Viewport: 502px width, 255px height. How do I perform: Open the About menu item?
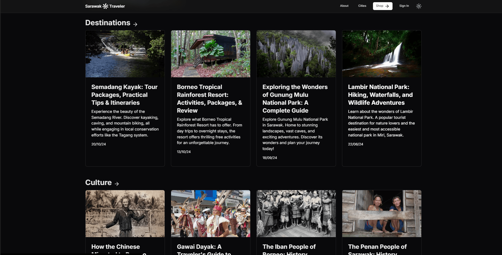point(344,6)
